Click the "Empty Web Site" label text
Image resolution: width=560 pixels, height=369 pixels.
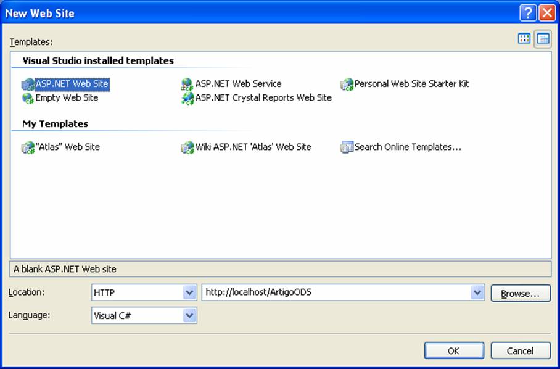click(x=67, y=98)
